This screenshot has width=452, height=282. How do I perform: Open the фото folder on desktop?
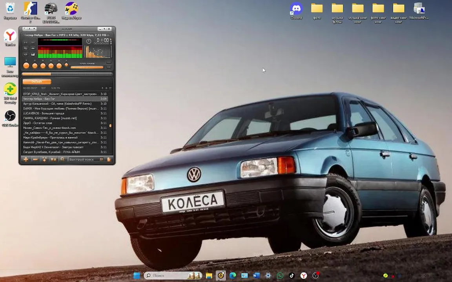click(x=317, y=11)
